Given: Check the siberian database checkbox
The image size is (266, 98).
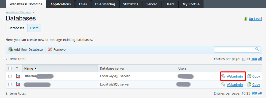Looking at the screenshot, I should pos(10,76).
